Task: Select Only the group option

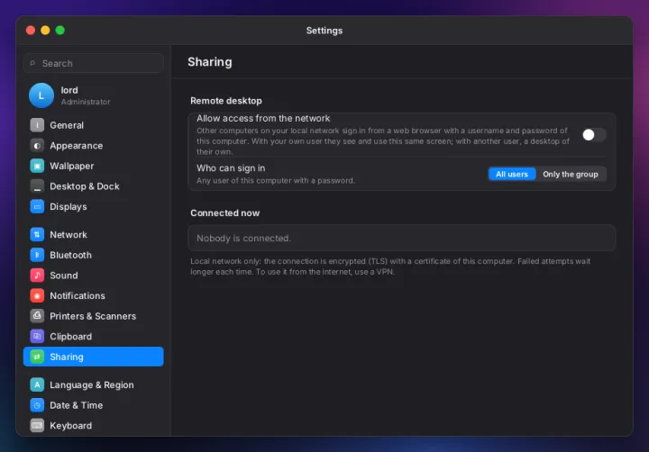Action: point(571,174)
